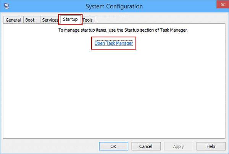Go to the Tools tab
The height and width of the screenshot is (154, 229).
(89, 20)
